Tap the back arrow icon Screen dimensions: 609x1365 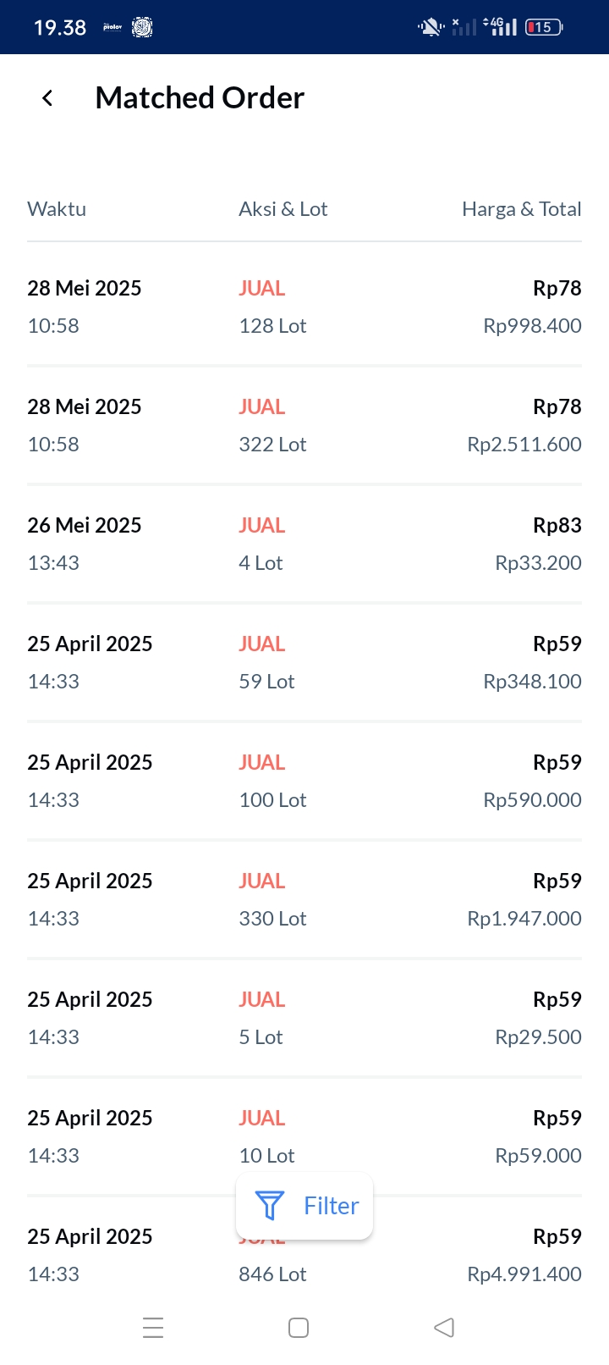tap(48, 98)
